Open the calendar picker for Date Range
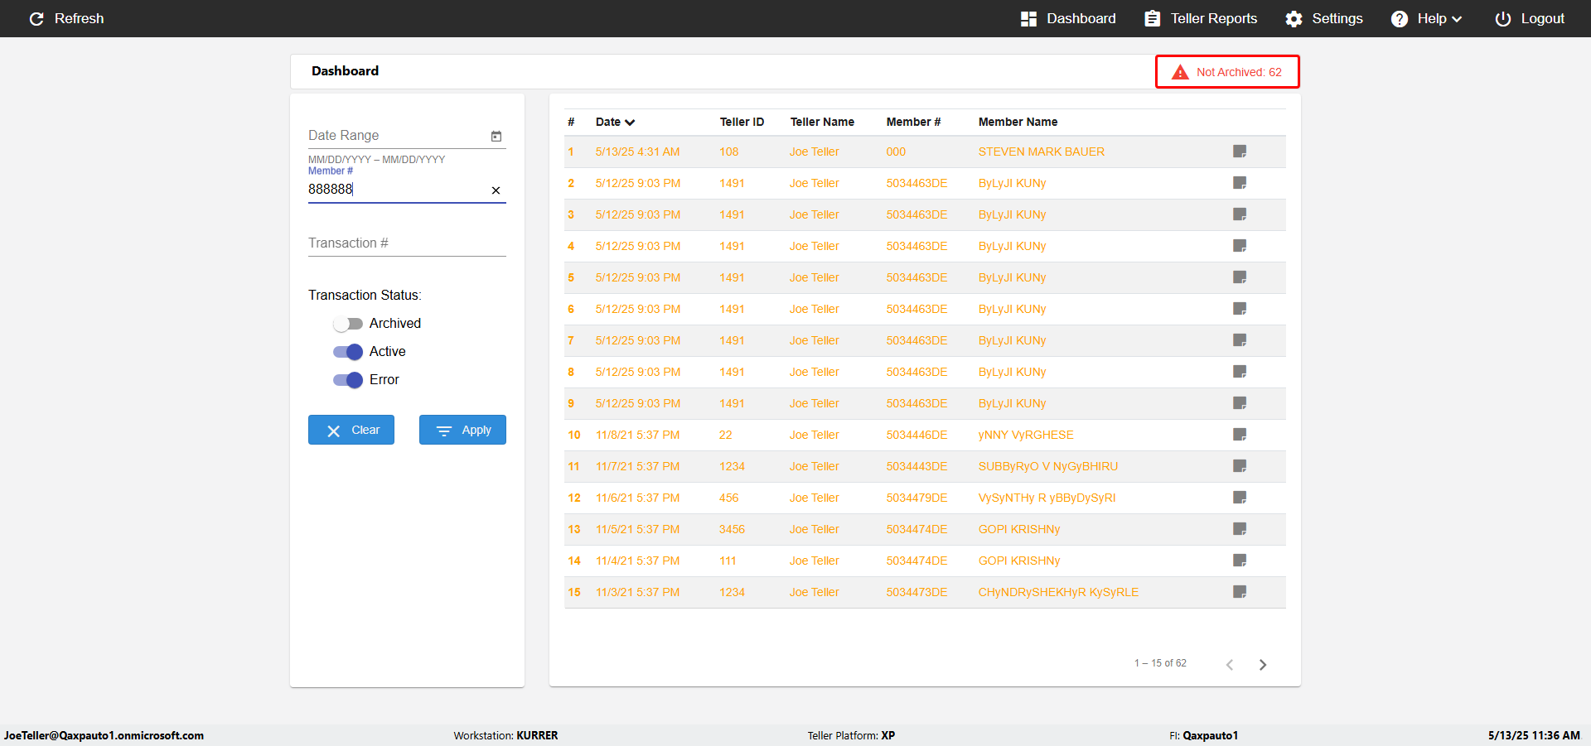The image size is (1591, 746). [x=496, y=136]
